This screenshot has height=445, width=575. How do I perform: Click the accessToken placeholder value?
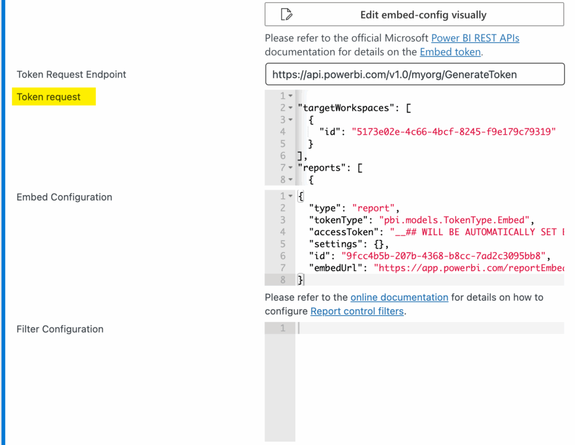[x=474, y=232]
